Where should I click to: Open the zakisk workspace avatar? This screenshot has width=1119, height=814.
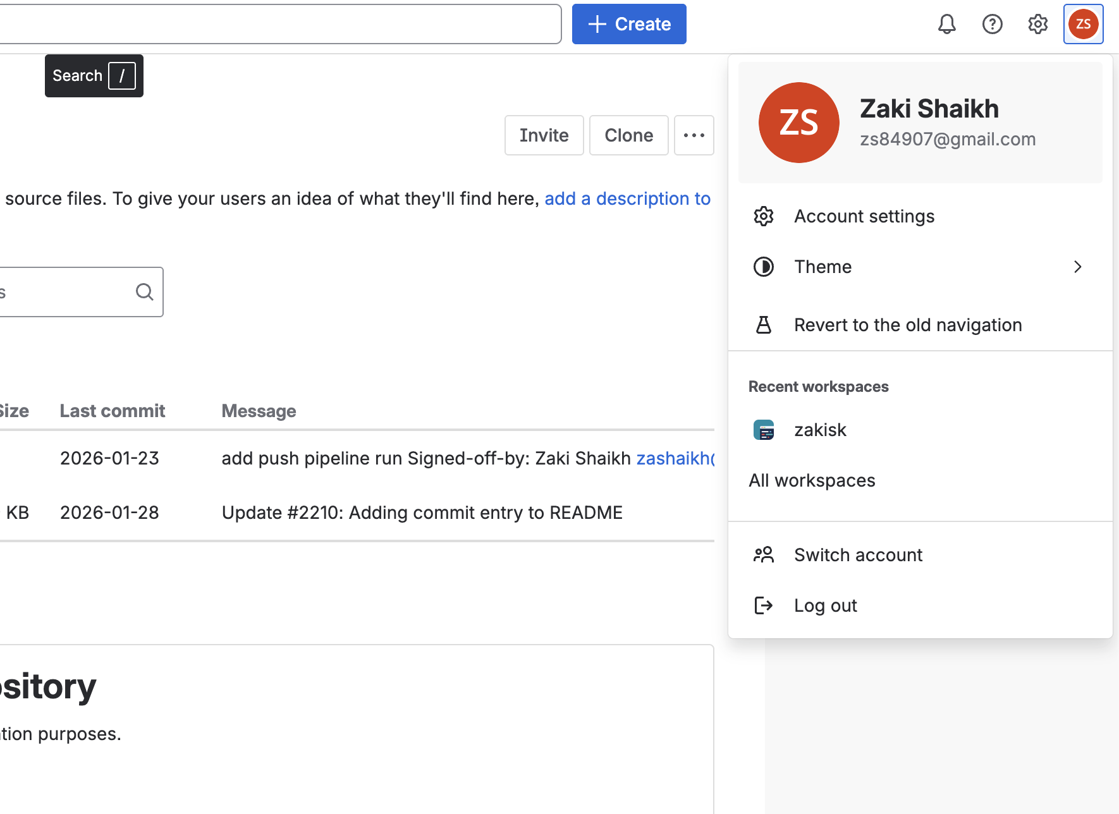click(764, 430)
